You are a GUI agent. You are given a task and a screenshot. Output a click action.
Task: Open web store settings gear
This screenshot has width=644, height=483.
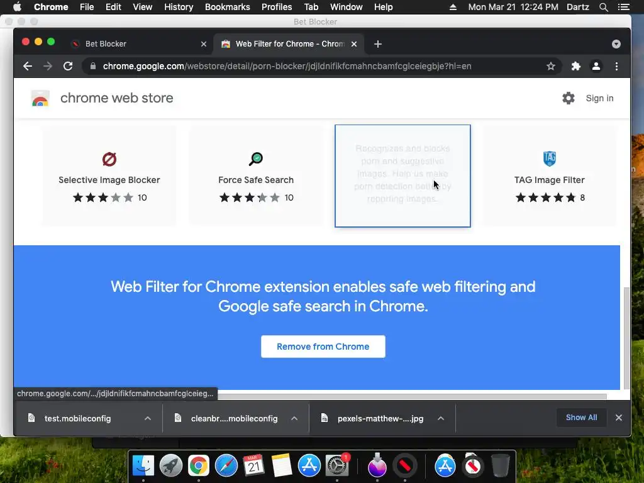tap(569, 98)
